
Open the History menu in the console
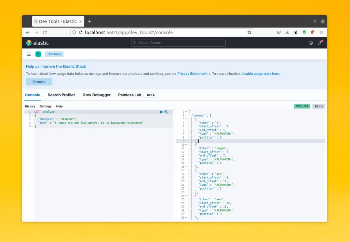(30, 106)
